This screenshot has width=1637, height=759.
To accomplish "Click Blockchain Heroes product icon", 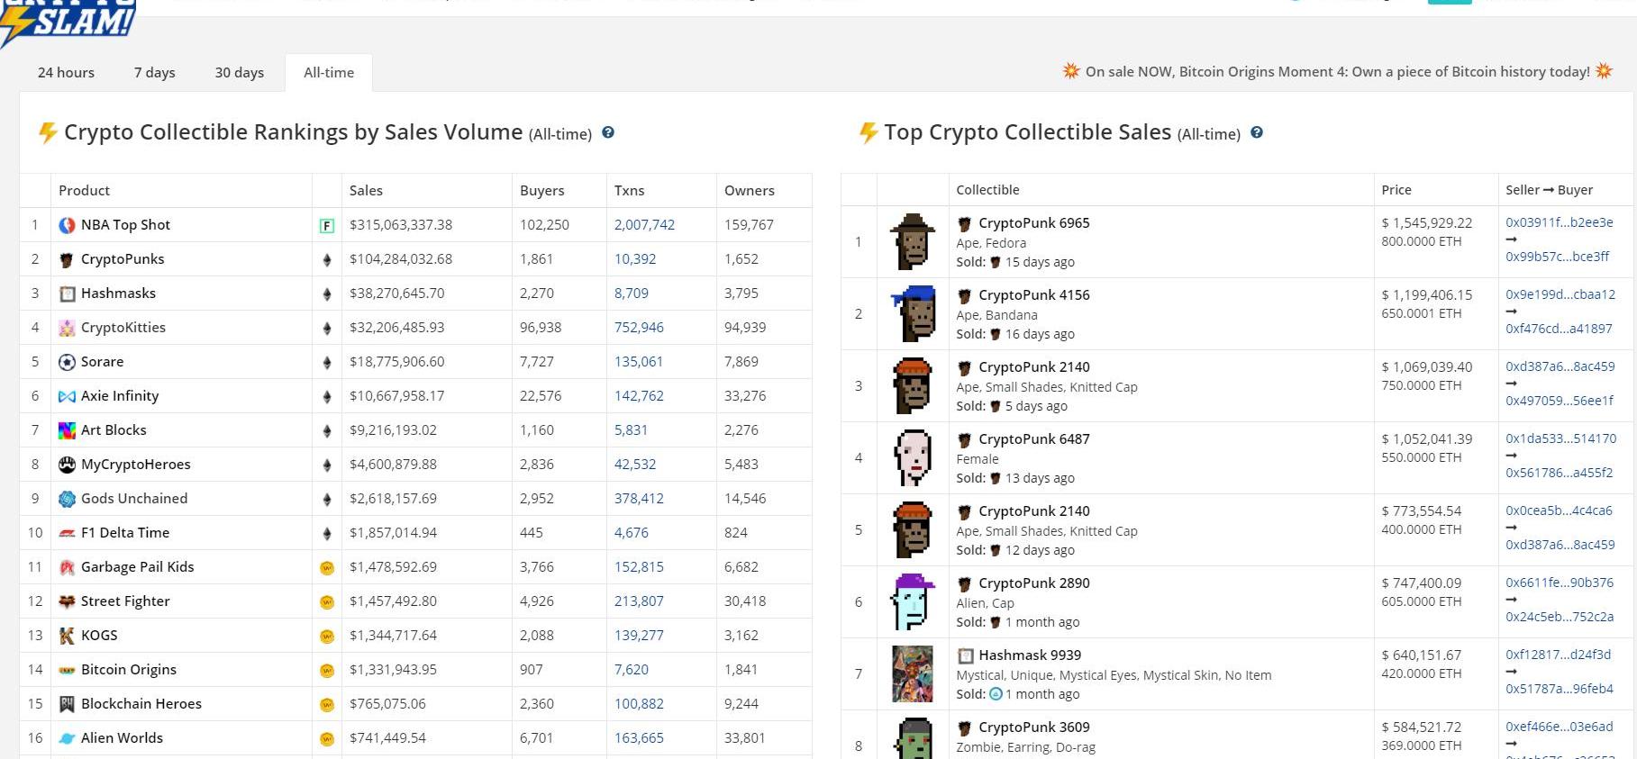I will (67, 704).
